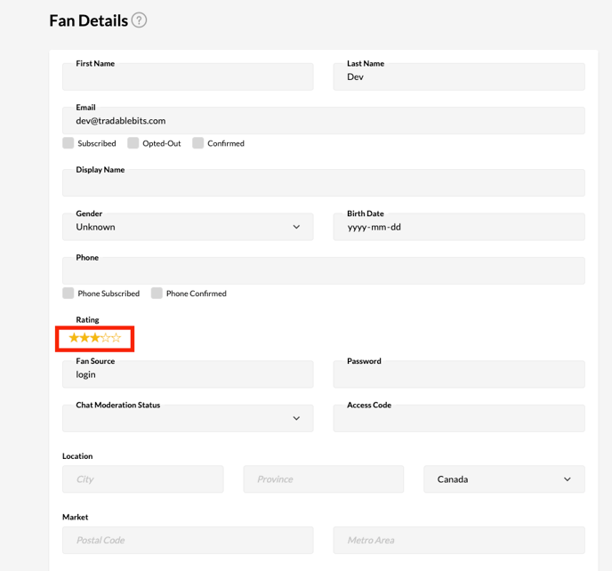The width and height of the screenshot is (612, 571).
Task: Toggle the Opted-Out checkbox
Action: (x=133, y=143)
